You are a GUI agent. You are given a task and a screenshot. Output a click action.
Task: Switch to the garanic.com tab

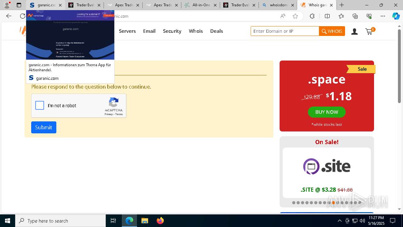pyautogui.click(x=46, y=5)
